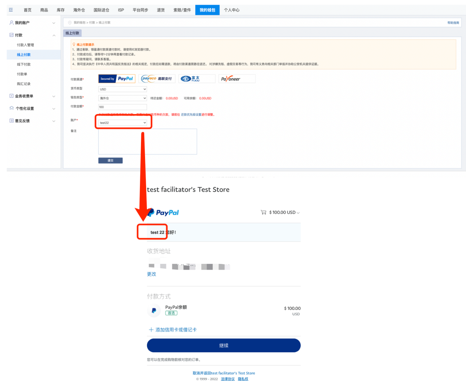Open the 账户 test22 dropdown
The width and height of the screenshot is (466, 385).
click(x=123, y=123)
